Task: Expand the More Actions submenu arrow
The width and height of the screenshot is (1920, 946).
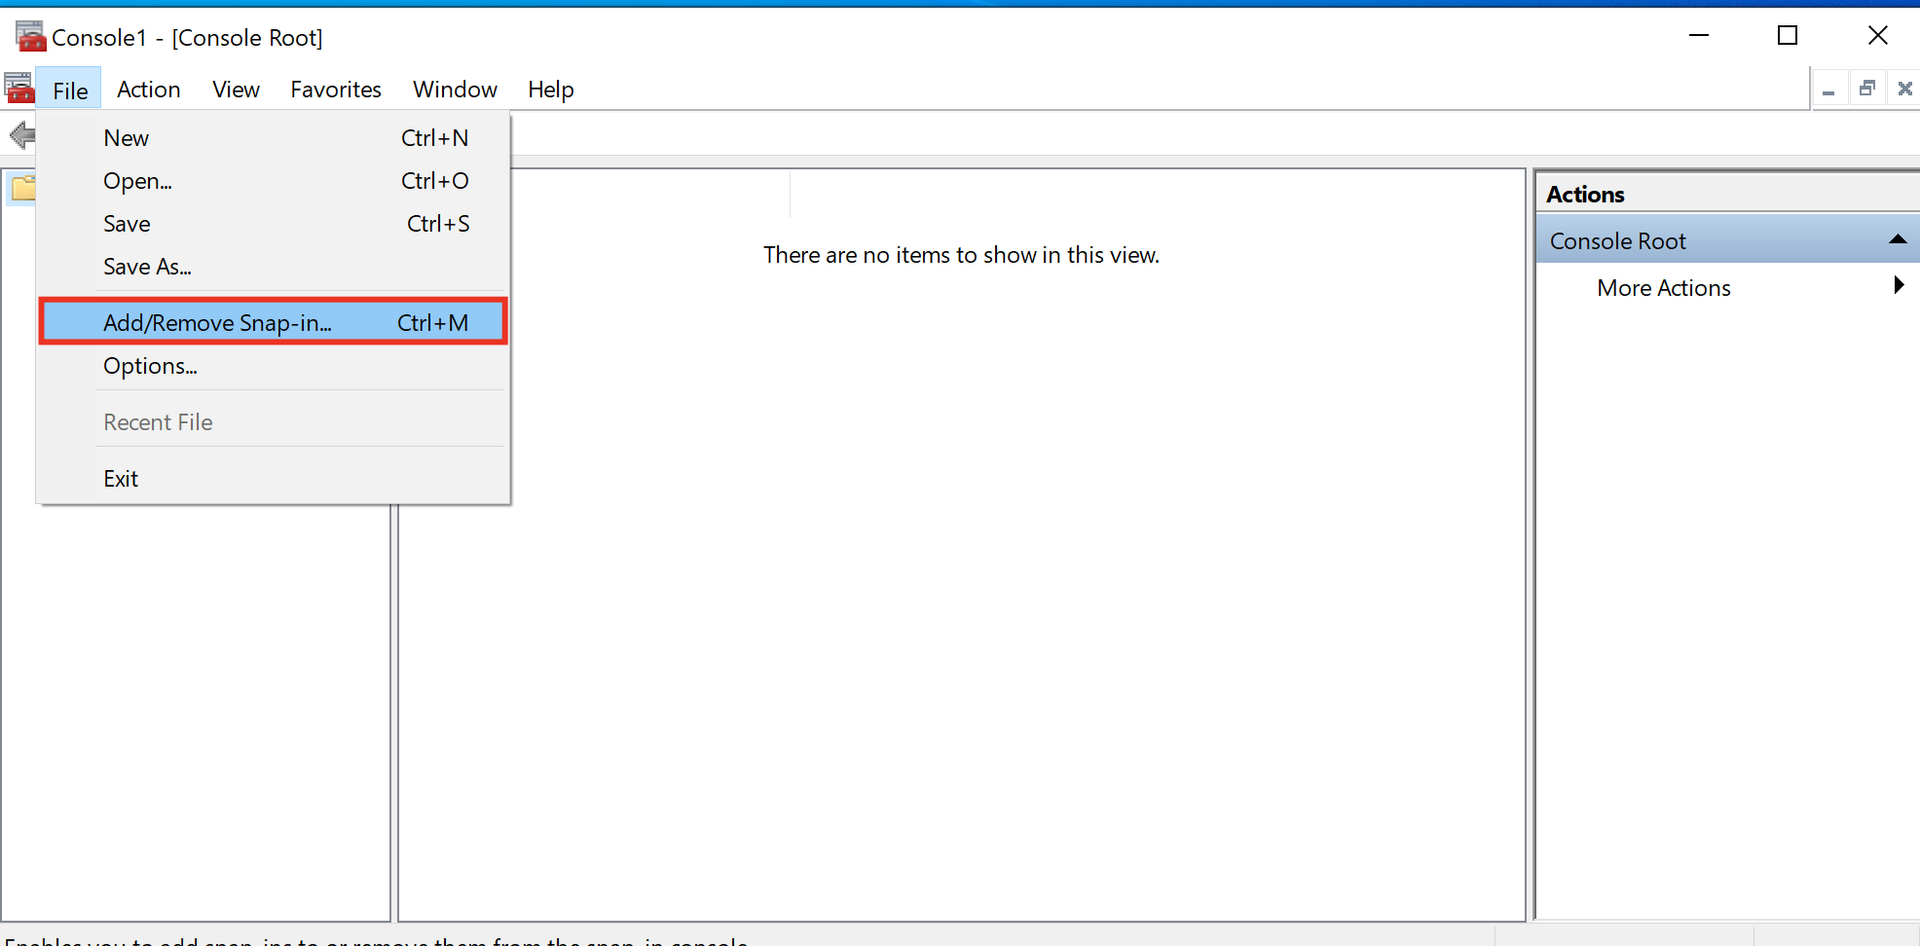Action: tap(1898, 286)
